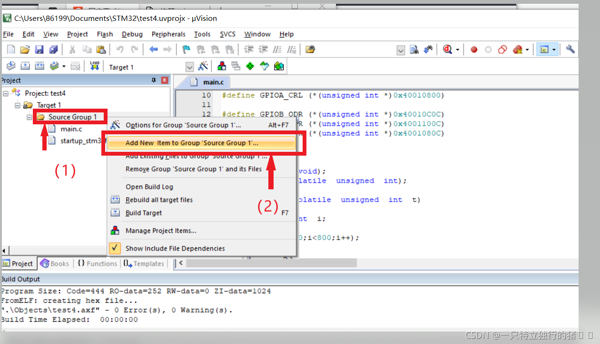This screenshot has height=344, width=600.
Task: Download to flash LOAD icon
Action: tap(94, 66)
